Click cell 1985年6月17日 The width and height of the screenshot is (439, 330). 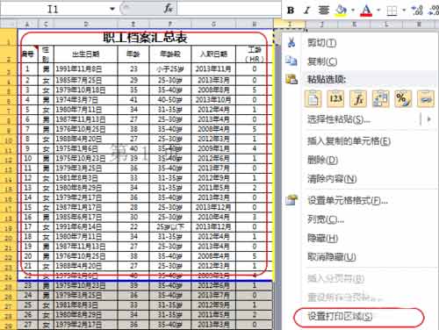(86, 217)
